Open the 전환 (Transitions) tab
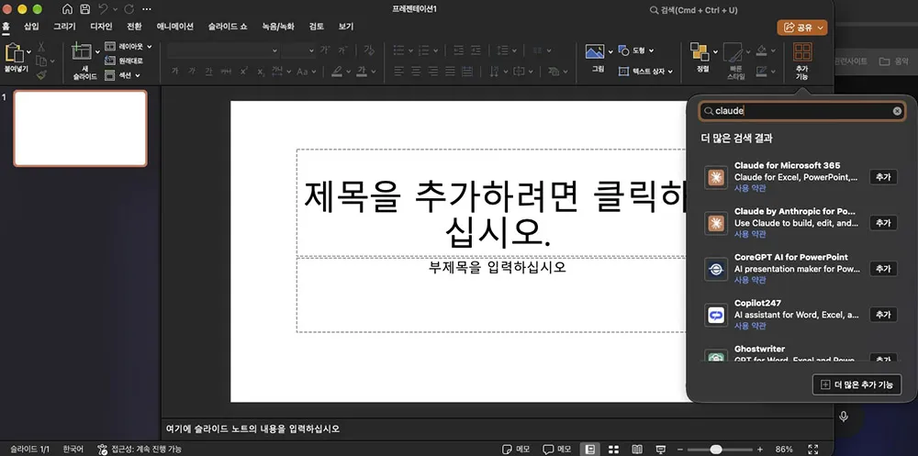 coord(134,27)
